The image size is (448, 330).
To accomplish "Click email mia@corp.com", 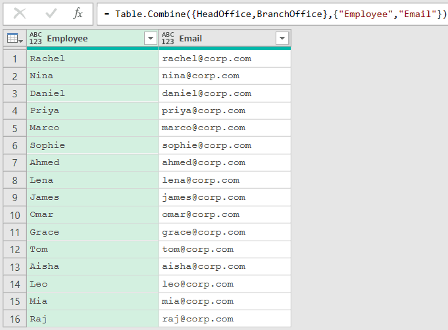I will [x=198, y=302].
